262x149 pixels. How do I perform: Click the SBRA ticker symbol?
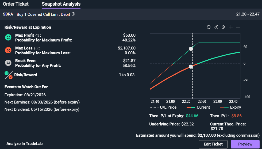coord(8,14)
